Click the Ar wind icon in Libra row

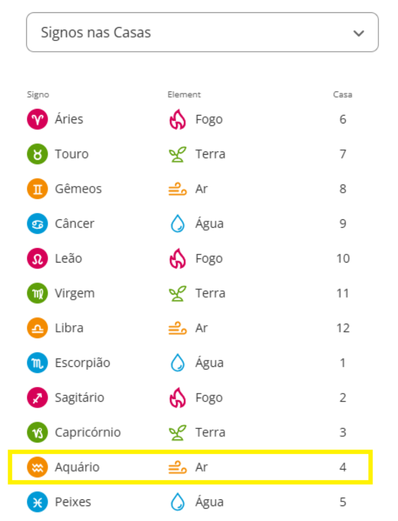pos(177,328)
